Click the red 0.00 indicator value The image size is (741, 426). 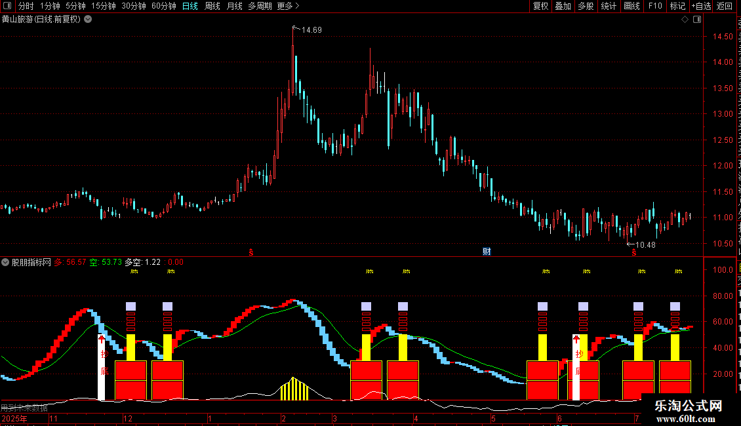(176, 262)
